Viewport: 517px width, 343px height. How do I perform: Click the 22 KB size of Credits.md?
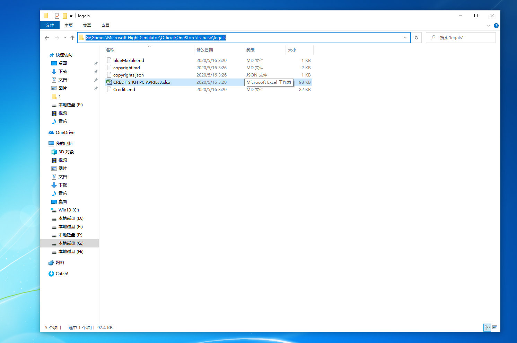pyautogui.click(x=305, y=90)
